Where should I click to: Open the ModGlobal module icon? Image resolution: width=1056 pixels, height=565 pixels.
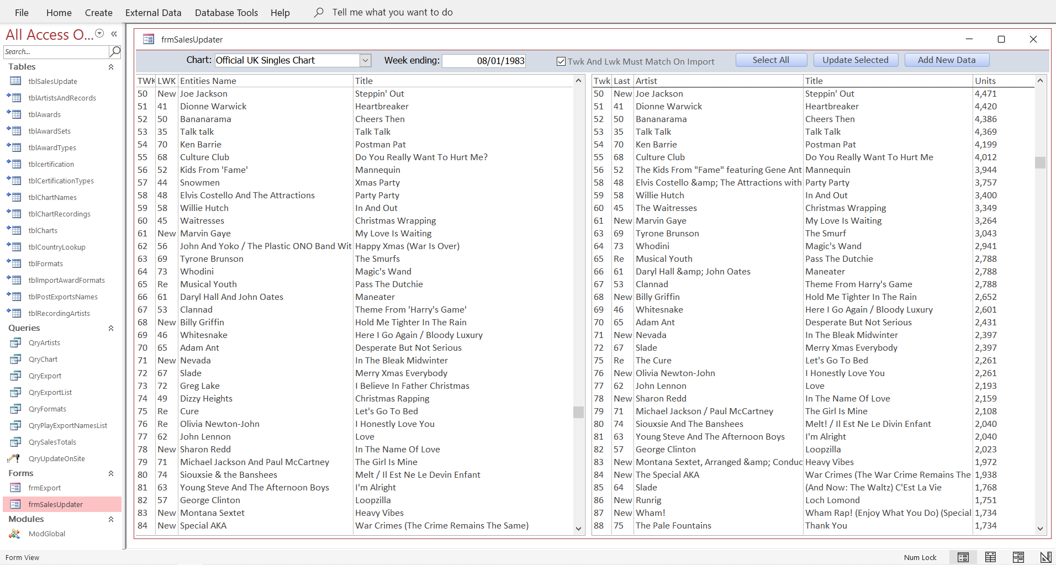point(15,534)
